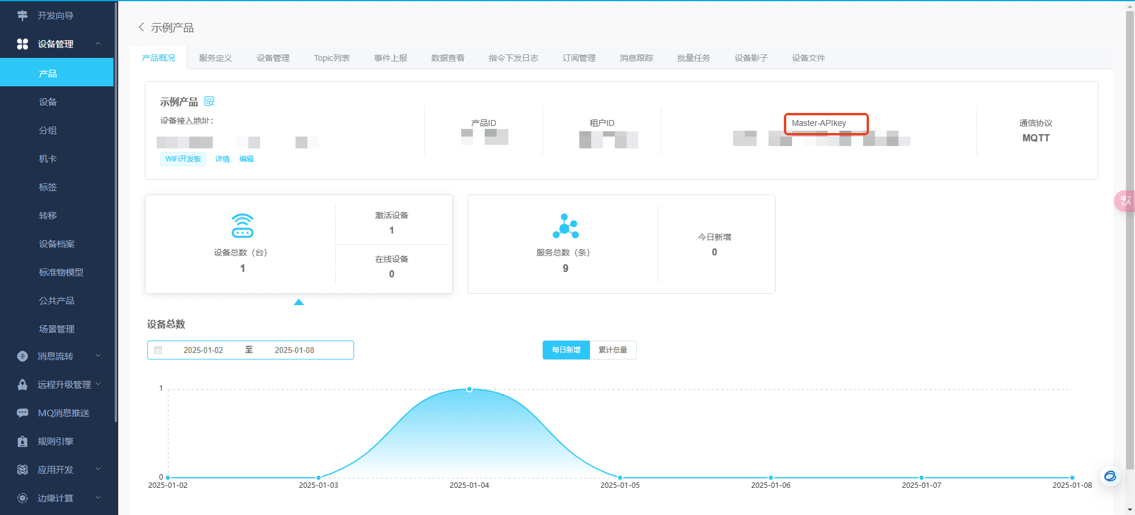Open the chat assistant icon at bottom right
The image size is (1135, 515).
click(x=1110, y=476)
